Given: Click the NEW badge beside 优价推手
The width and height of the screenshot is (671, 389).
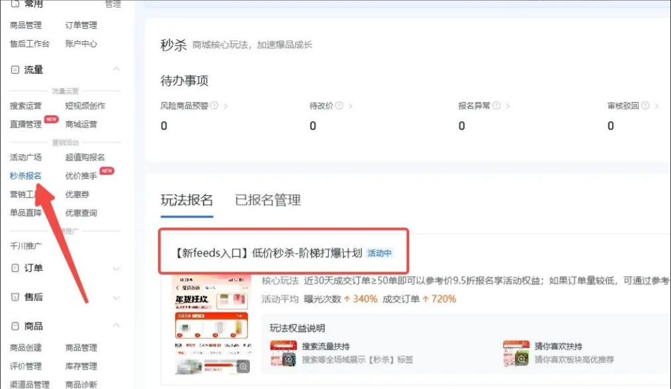Looking at the screenshot, I should (107, 171).
